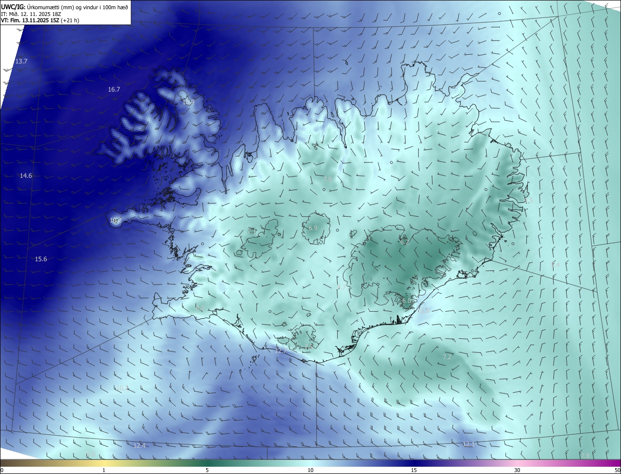Click the 12.4 value near the bottom

coord(139,445)
